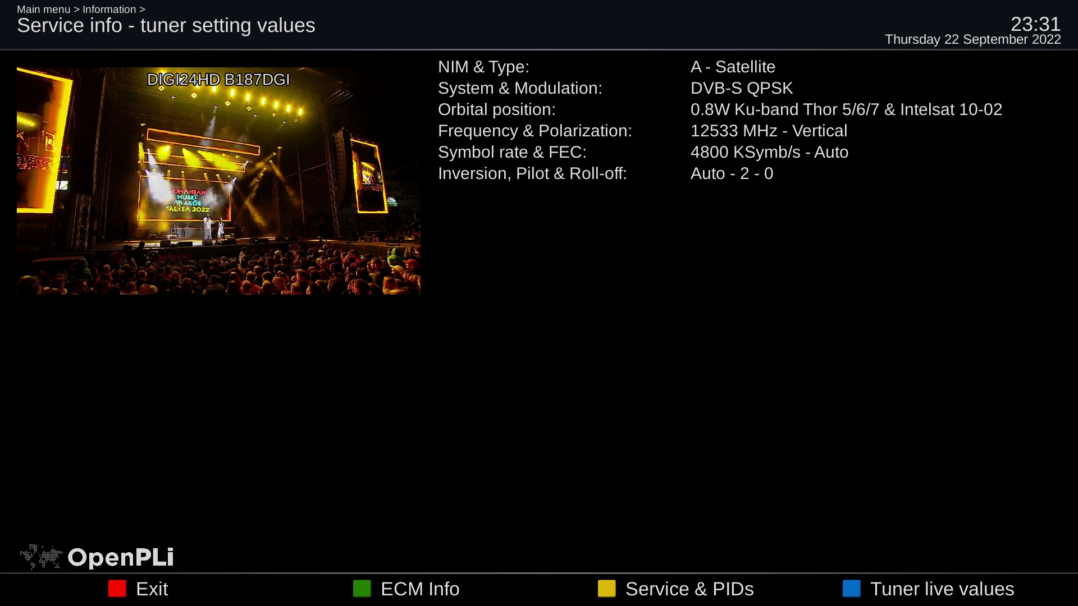
Task: Click the 23:31 clock display
Action: pos(1035,24)
